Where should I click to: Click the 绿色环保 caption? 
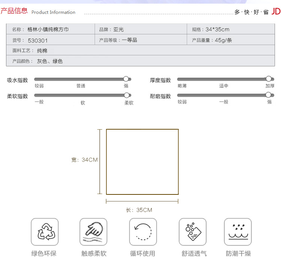pos(44,254)
